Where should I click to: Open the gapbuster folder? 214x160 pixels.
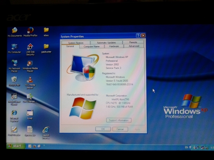point(46,48)
